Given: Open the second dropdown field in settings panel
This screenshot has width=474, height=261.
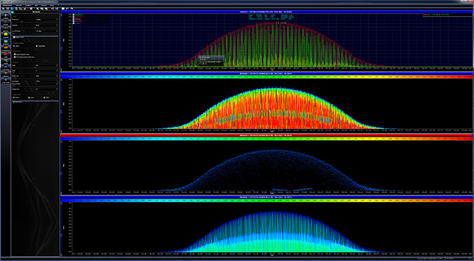Looking at the screenshot, I should pyautogui.click(x=46, y=26).
